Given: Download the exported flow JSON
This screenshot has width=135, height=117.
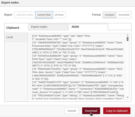Looking at the screenshot, I should [91, 111].
